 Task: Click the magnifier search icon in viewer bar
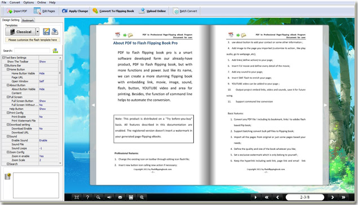click(x=99, y=197)
